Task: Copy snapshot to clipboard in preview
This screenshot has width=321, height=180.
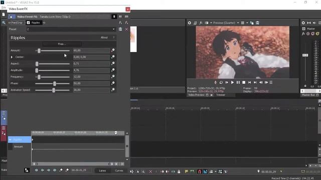Action: [252, 23]
